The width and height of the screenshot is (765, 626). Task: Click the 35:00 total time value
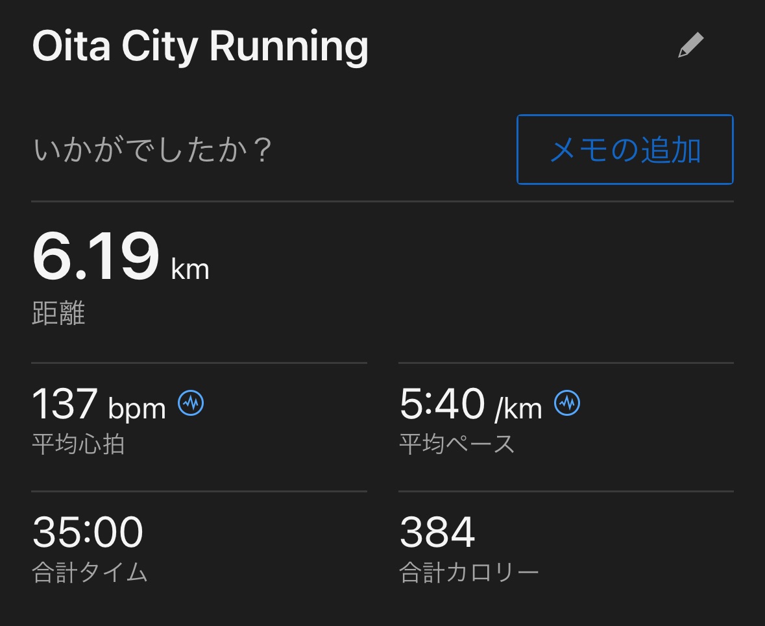click(x=88, y=532)
